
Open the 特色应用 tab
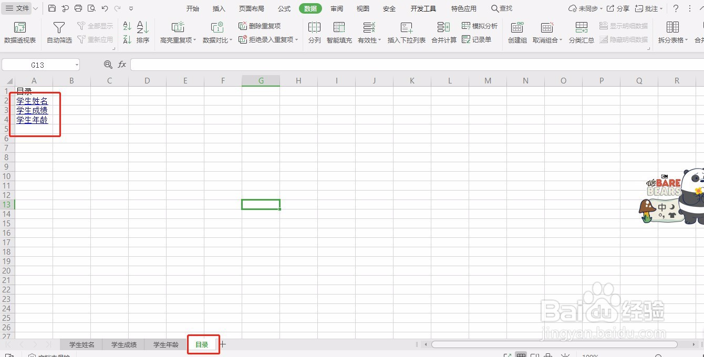pos(464,8)
